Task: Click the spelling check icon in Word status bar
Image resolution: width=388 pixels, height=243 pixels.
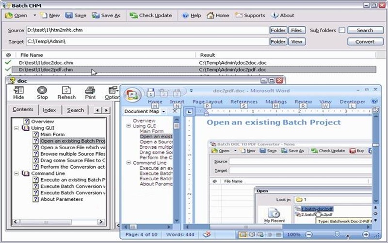Action: [207, 234]
